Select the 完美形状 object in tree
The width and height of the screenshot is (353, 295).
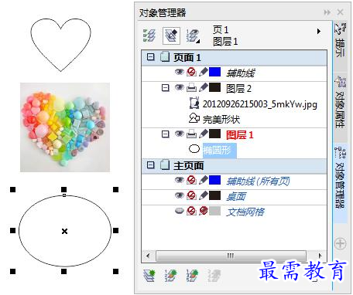click(221, 119)
